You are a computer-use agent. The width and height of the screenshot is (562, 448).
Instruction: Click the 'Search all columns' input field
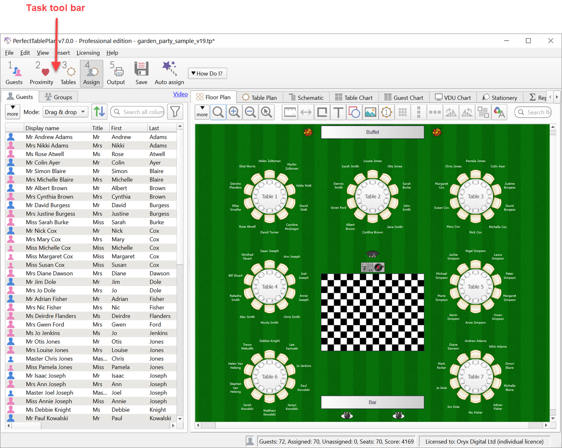(x=137, y=112)
